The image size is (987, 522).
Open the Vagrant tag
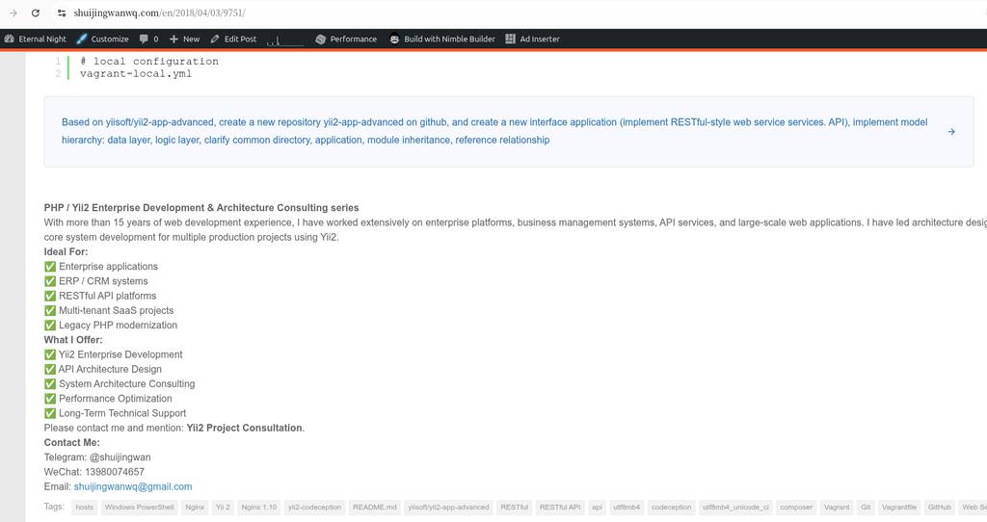[x=837, y=507]
